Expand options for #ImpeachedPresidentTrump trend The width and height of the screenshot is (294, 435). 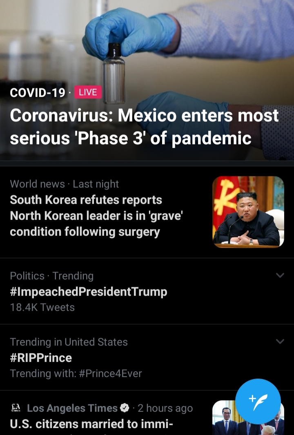[x=280, y=275]
